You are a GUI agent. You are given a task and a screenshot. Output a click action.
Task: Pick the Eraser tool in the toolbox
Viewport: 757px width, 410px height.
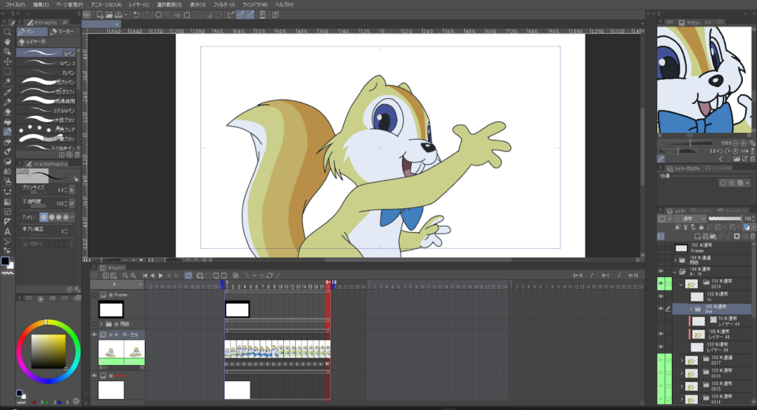[7, 112]
